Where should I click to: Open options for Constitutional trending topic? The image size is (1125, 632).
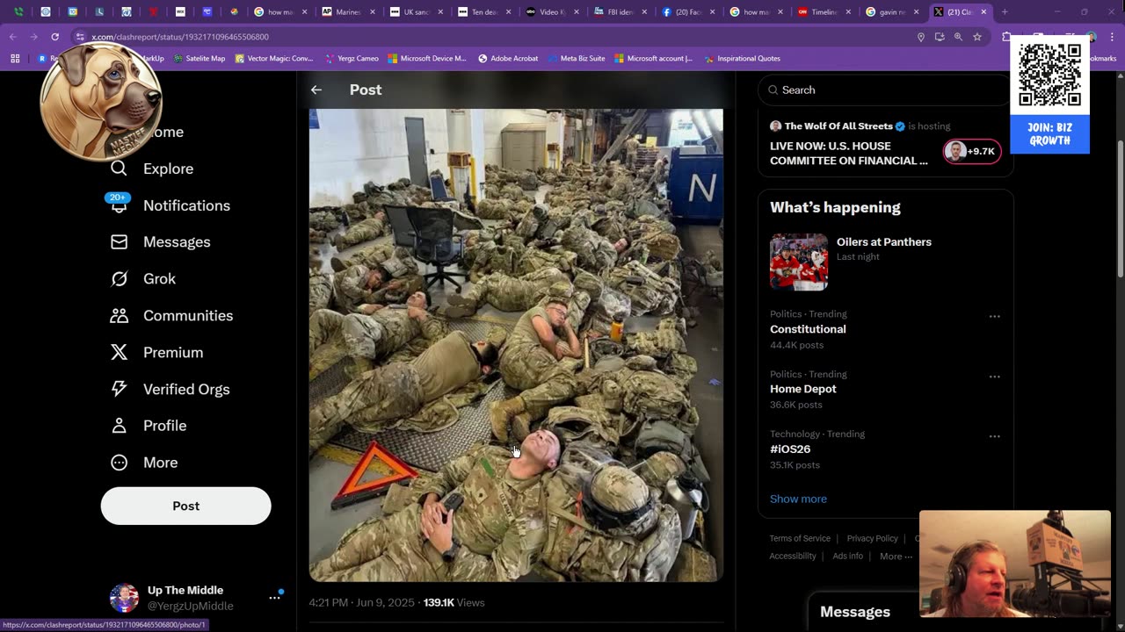994,316
